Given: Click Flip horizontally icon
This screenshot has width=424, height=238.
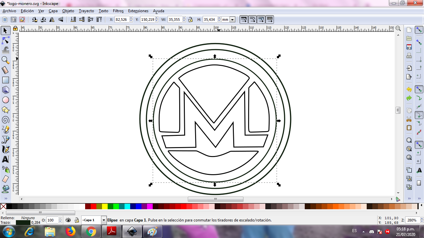Looking at the screenshot, I should pyautogui.click(x=52, y=20).
